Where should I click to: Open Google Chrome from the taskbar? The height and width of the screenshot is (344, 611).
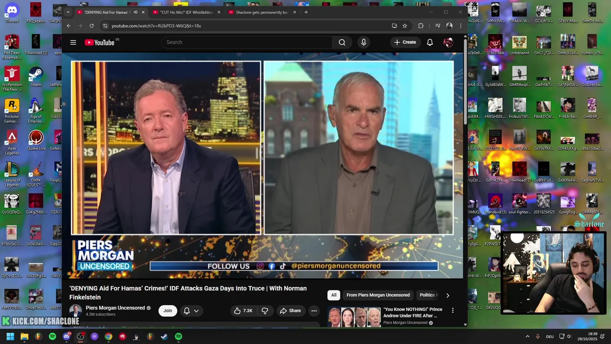(109, 336)
